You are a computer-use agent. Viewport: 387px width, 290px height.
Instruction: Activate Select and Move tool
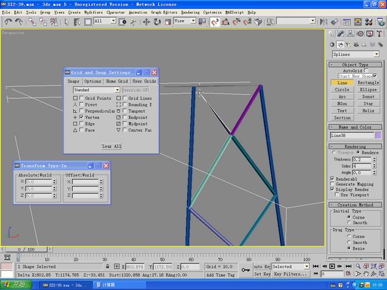146,22
